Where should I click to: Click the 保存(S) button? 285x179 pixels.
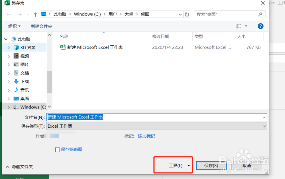pyautogui.click(x=211, y=166)
